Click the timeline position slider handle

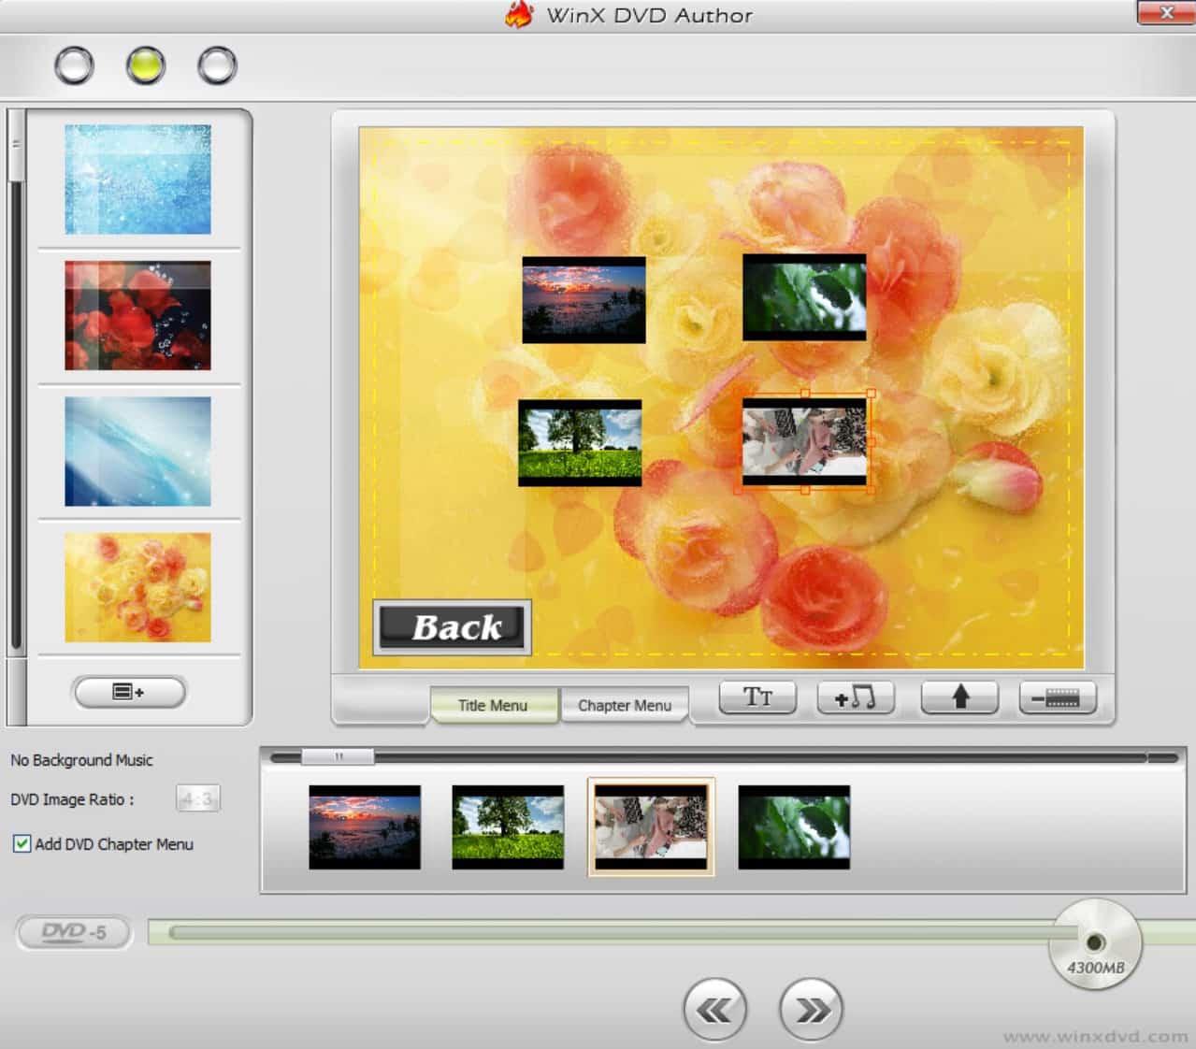(339, 756)
